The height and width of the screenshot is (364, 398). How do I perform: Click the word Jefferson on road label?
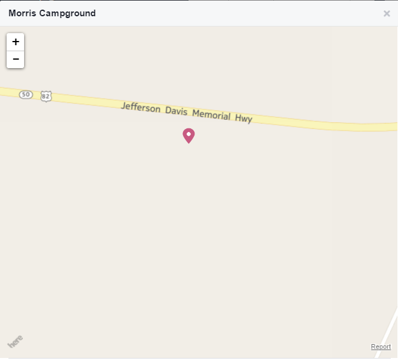pyautogui.click(x=141, y=107)
